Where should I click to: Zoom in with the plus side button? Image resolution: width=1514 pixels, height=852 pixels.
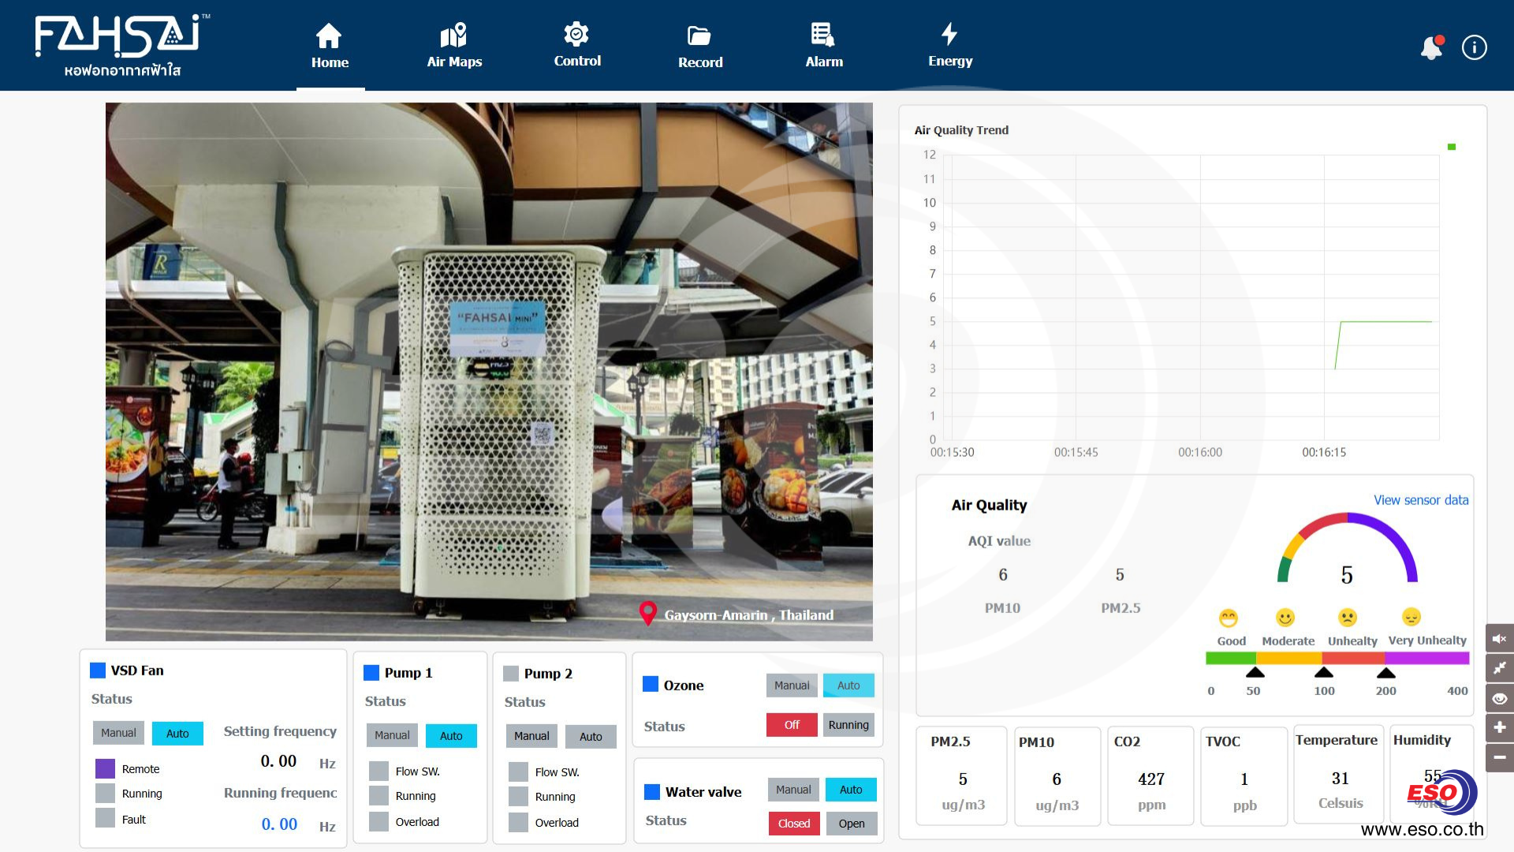point(1499,727)
